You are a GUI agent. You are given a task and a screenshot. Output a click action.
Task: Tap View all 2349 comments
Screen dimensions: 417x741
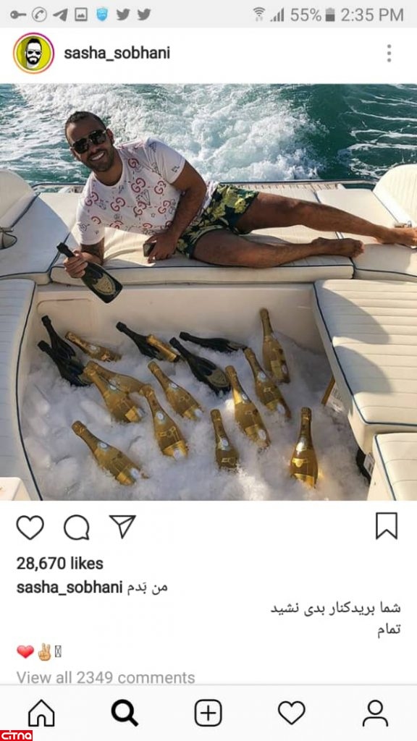pos(106,677)
